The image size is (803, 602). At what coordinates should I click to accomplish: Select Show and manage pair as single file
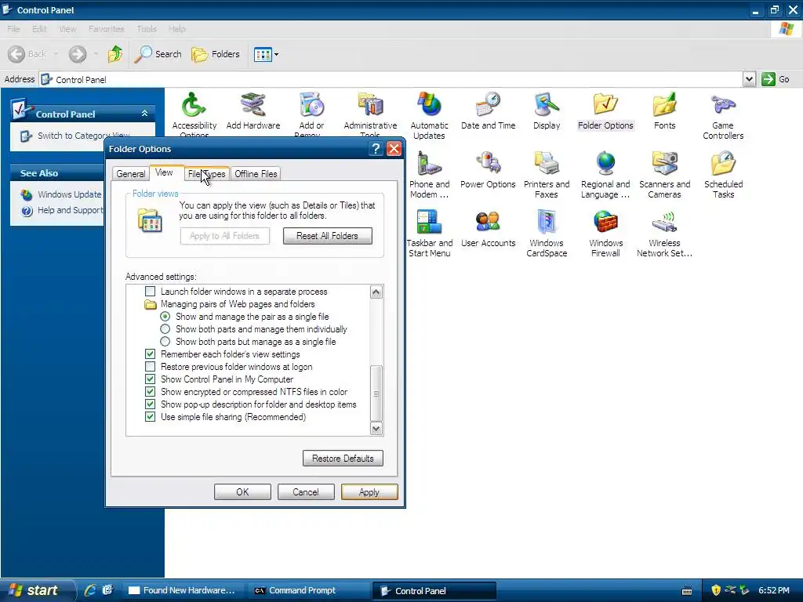(165, 317)
